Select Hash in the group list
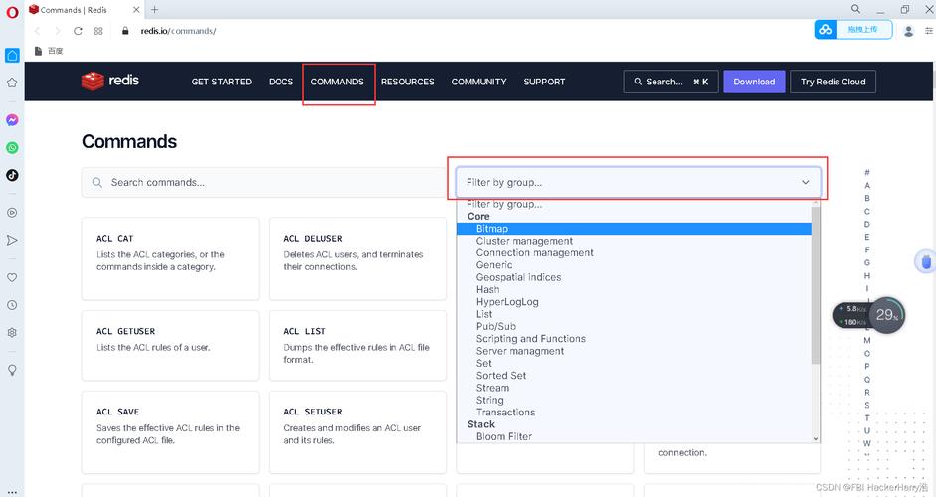 [634, 289]
